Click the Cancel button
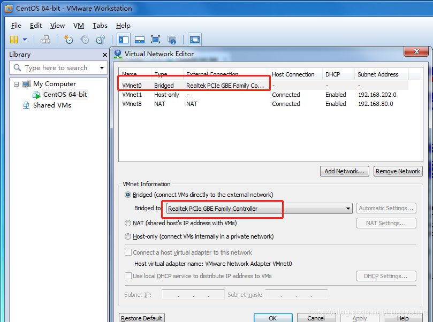Viewport: 433px width, 322px height. 316,318
